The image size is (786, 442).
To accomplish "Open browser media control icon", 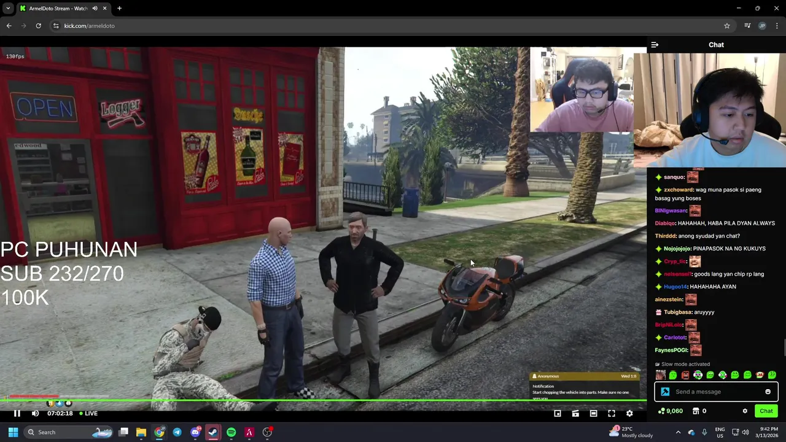I will pyautogui.click(x=747, y=26).
